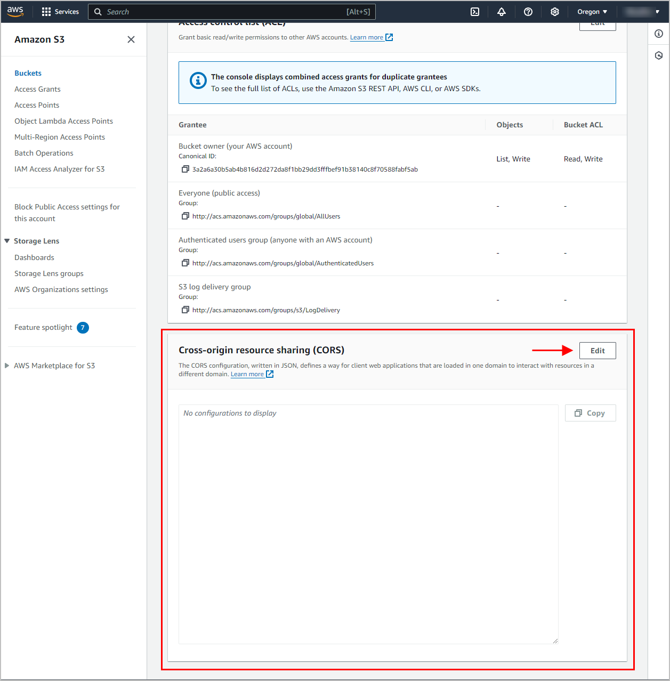This screenshot has height=681, width=670.
Task: Open the ACL Learn more link
Action: tap(367, 37)
